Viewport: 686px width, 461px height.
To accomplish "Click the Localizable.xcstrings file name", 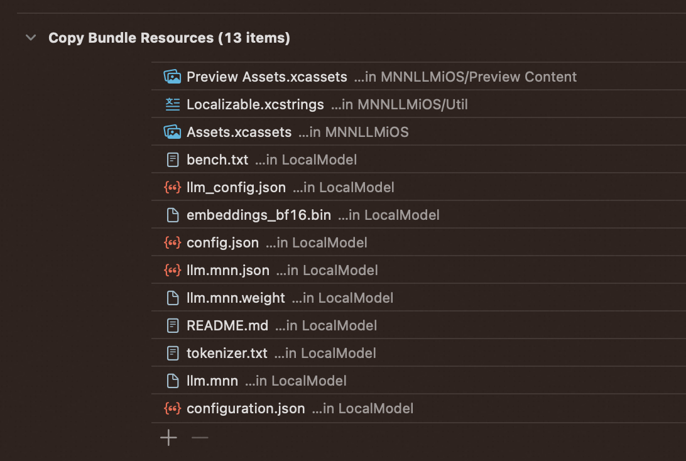I will [x=255, y=104].
